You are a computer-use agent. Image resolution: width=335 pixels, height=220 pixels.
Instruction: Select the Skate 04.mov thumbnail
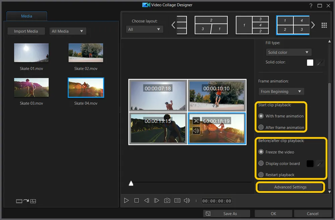(86, 88)
